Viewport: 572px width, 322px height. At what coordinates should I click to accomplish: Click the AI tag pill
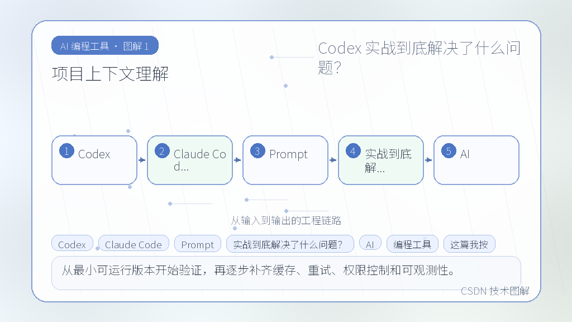pyautogui.click(x=370, y=244)
